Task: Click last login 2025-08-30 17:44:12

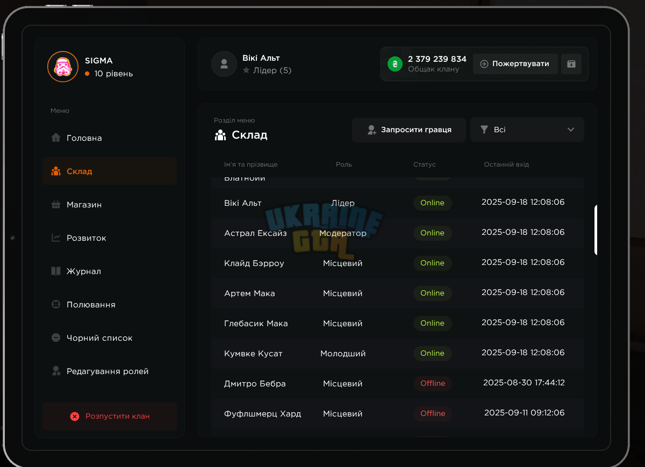Action: (524, 383)
